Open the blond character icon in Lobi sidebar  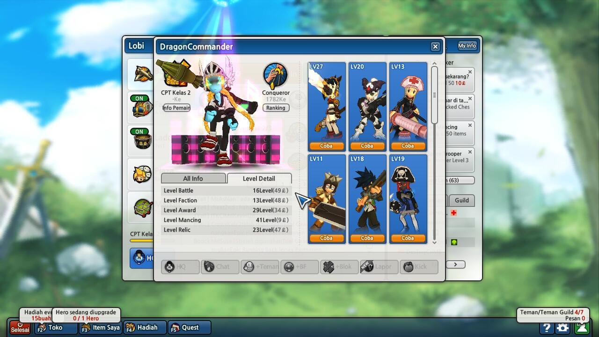tap(142, 173)
